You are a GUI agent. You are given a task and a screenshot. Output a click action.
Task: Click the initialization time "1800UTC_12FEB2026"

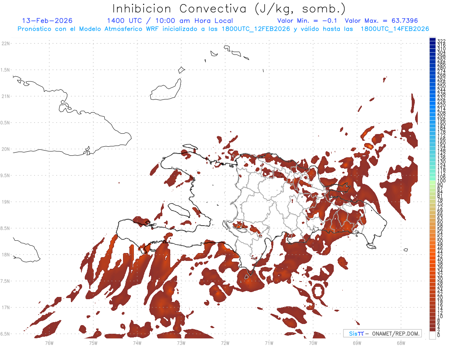256,29
